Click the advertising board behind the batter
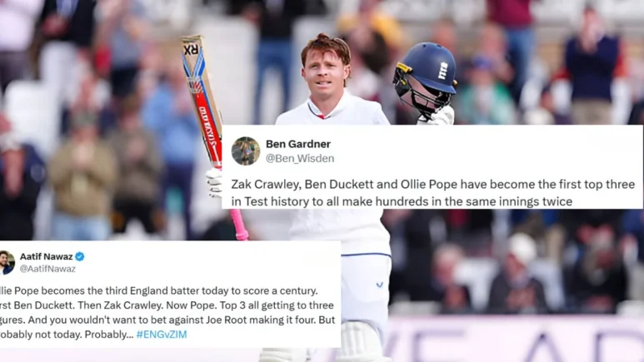Screen dimensions: 644x362 [x=513, y=339]
